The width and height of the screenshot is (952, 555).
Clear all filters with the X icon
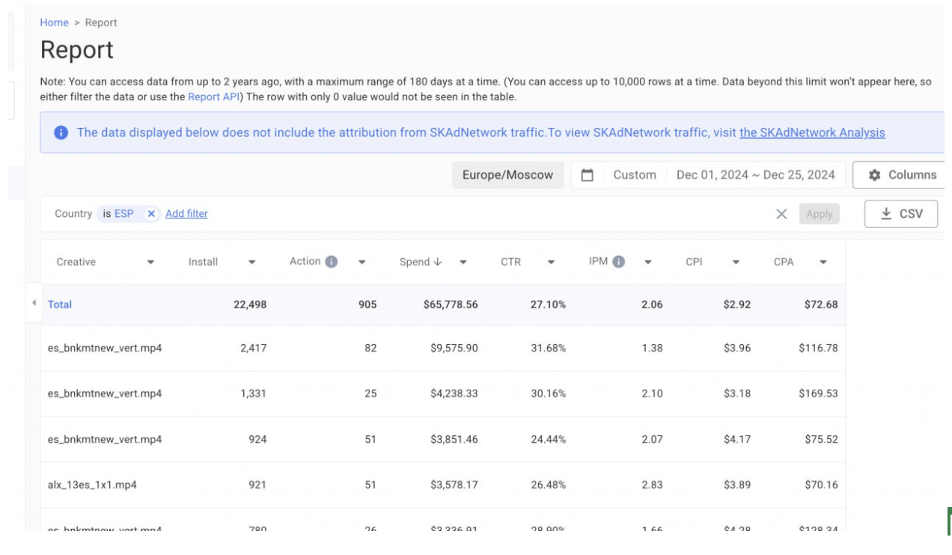tap(781, 214)
